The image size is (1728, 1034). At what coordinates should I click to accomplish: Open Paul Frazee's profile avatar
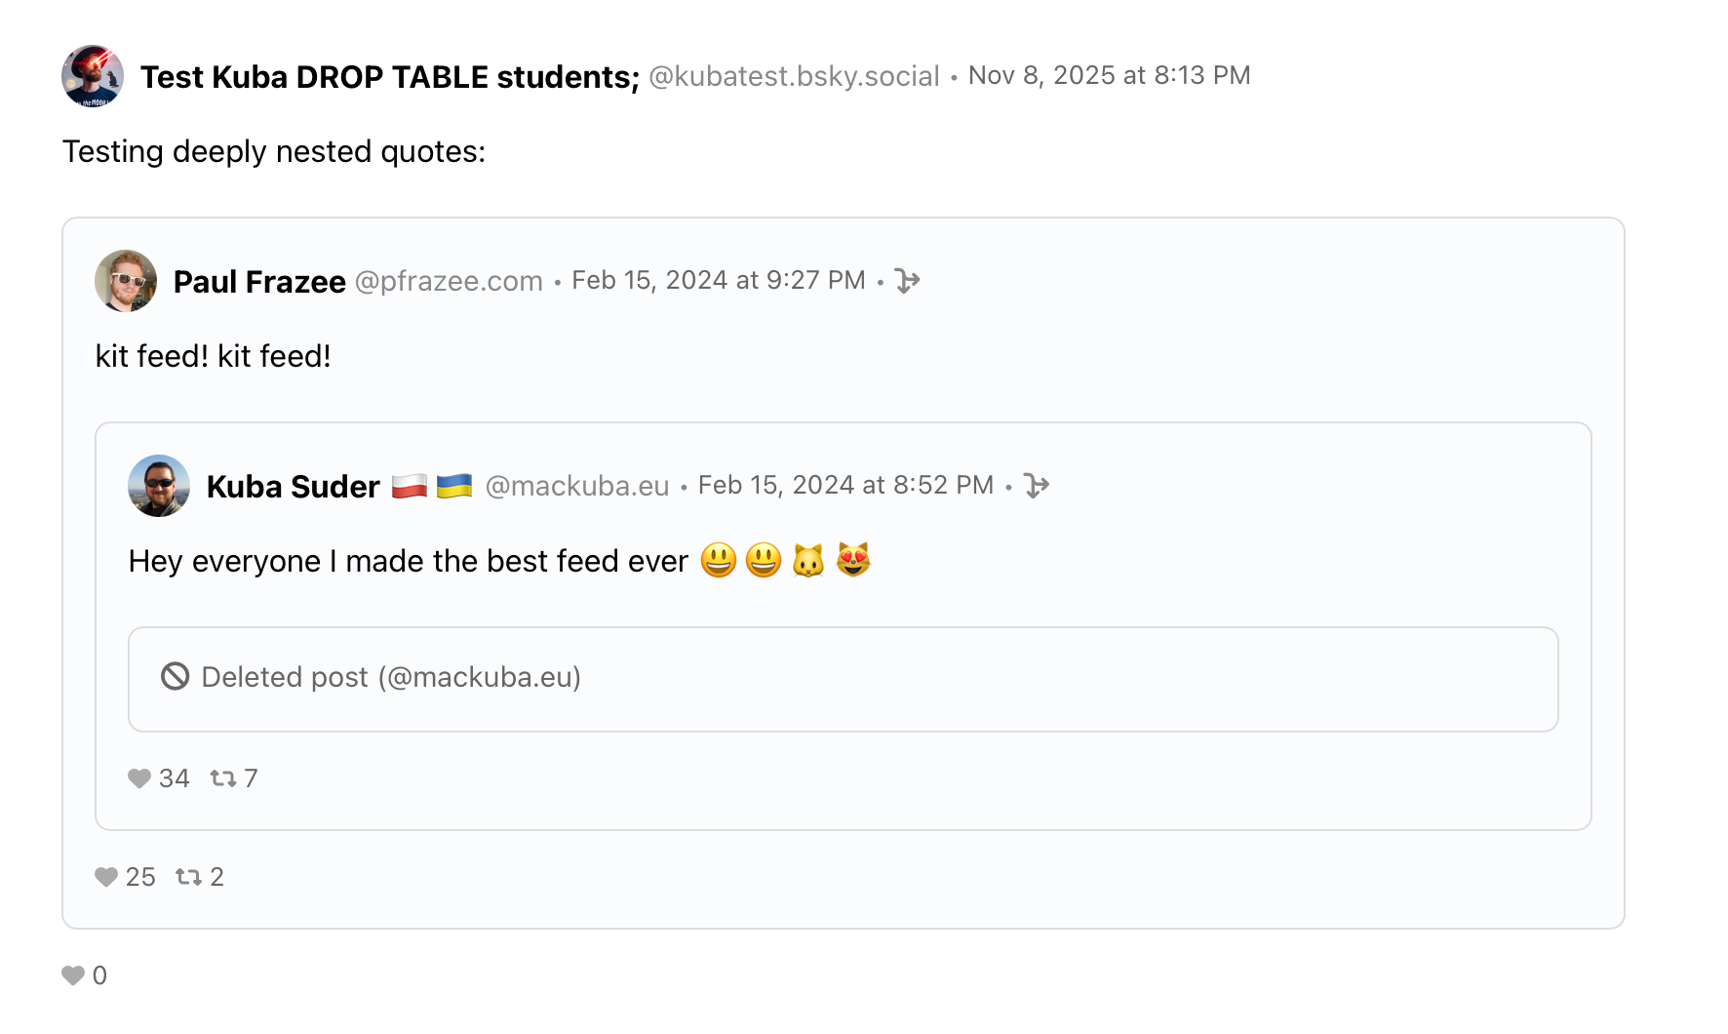point(126,281)
